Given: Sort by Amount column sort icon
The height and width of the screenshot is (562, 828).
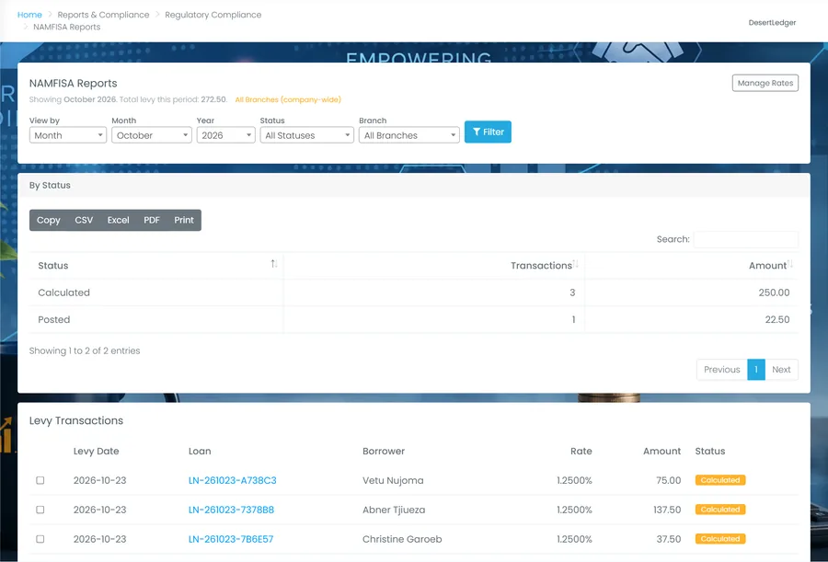Looking at the screenshot, I should pos(790,264).
